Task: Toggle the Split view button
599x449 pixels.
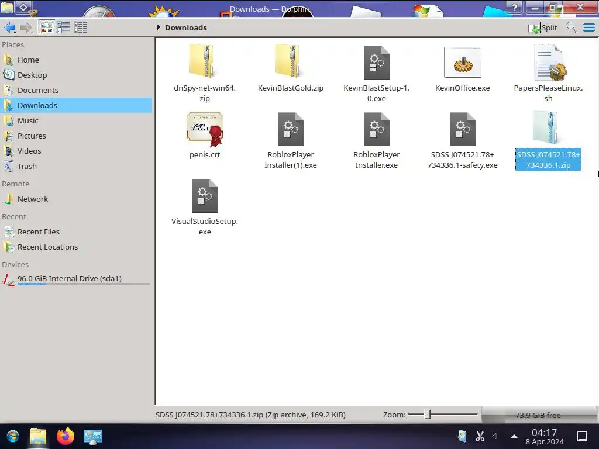Action: [542, 27]
